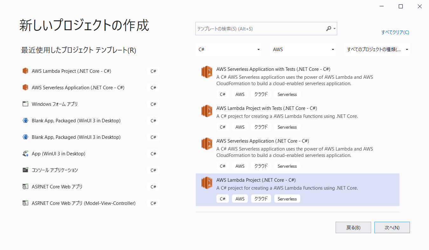Screen dimensions: 429x250
Task: Select AWS Lambda Project with Tests template
Action: click(297, 118)
